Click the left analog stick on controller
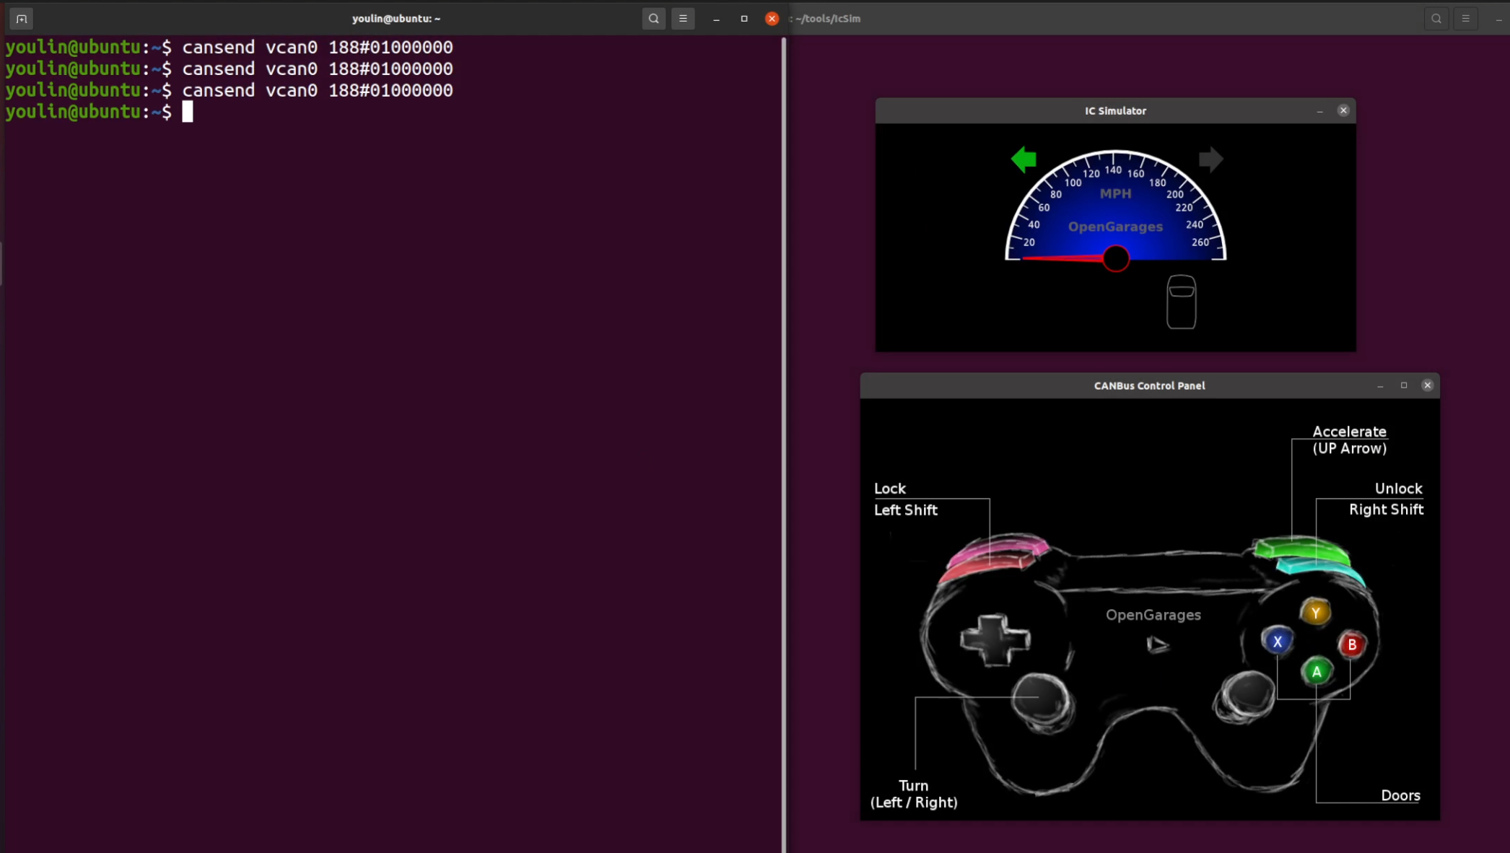This screenshot has height=853, width=1510. [x=1042, y=701]
